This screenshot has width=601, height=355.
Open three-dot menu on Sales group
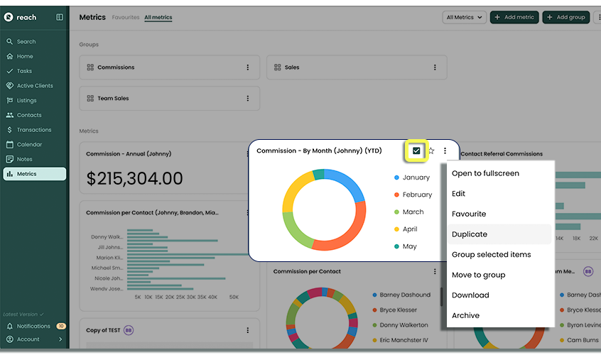click(435, 67)
